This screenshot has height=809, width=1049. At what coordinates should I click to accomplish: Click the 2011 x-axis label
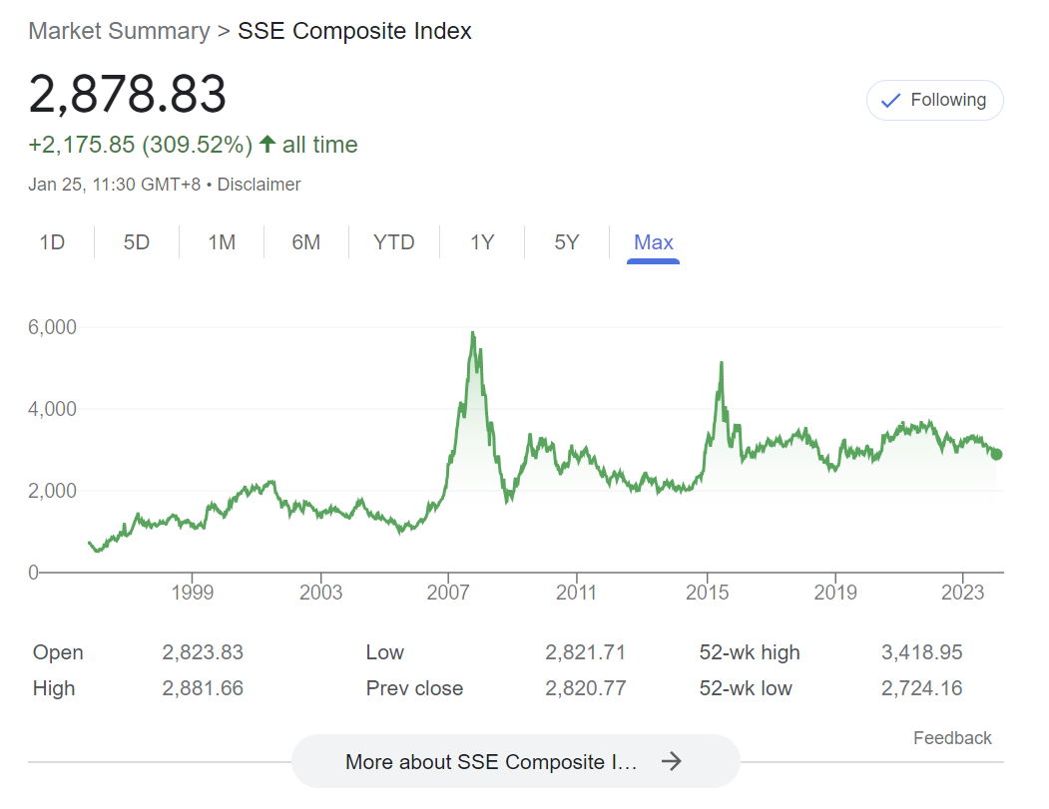coord(576,593)
